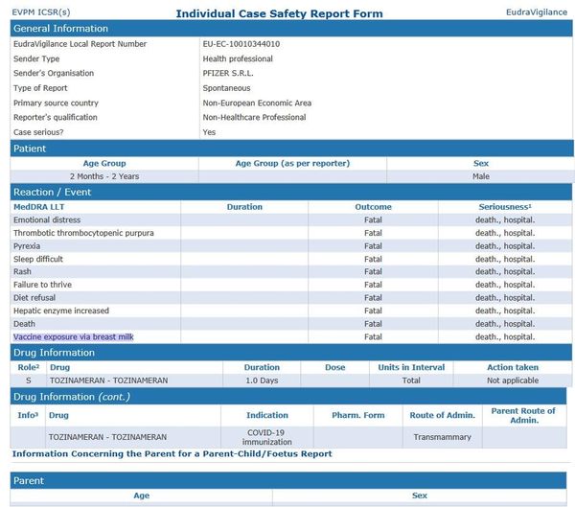Click 'death., hospital.' seriousness for Rash

[x=505, y=272]
